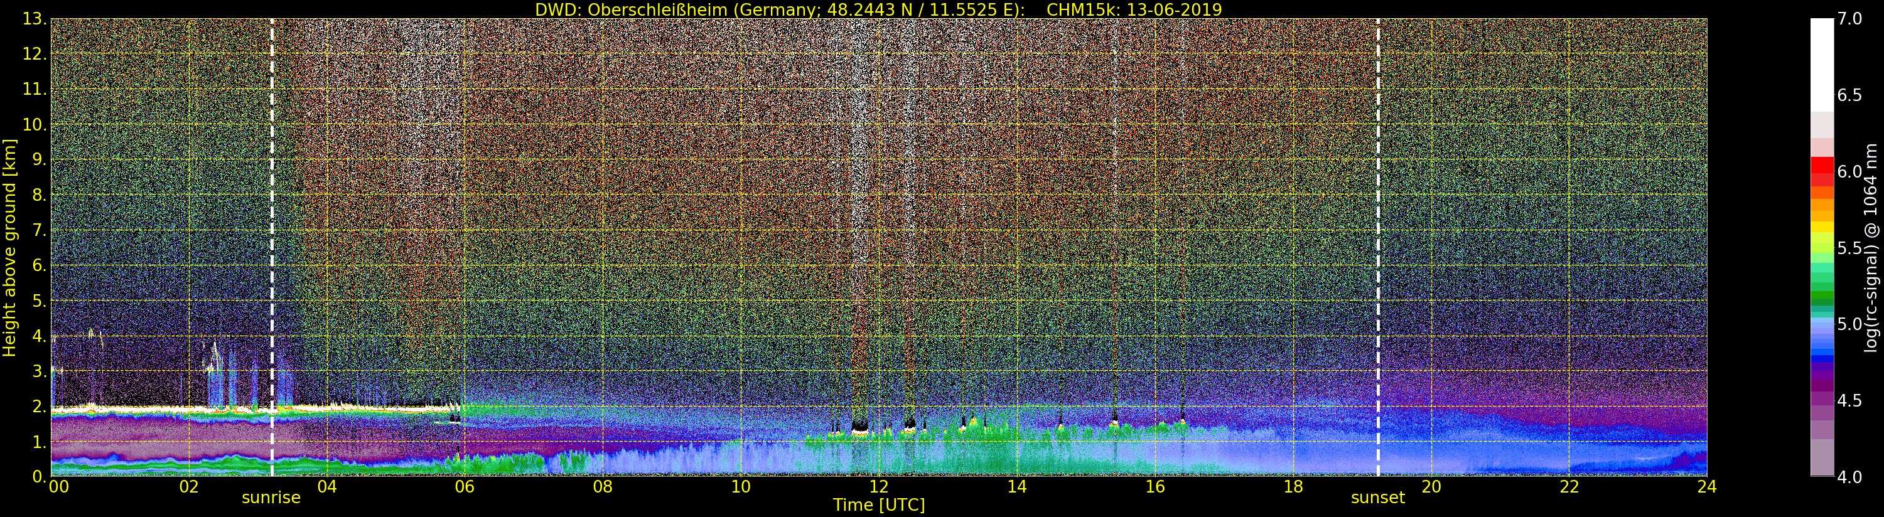1884x517 pixels.
Task: Select the "12" time axis tick label
Action: (879, 486)
